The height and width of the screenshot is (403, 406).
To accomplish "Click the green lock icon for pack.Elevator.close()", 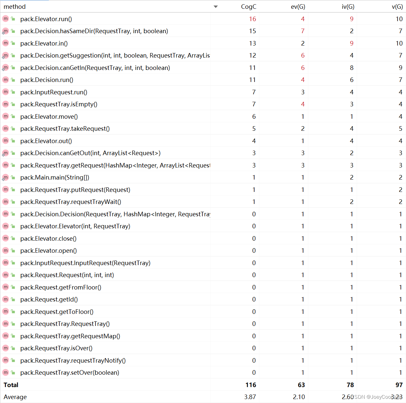I will tap(13, 238).
